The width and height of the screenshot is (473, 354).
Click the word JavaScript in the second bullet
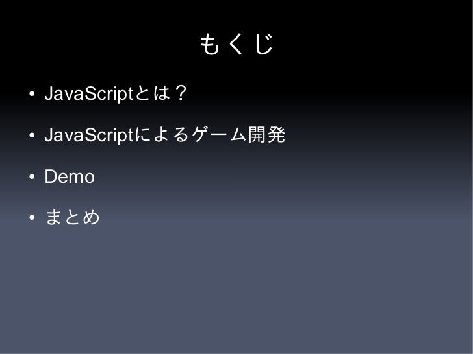click(x=88, y=135)
